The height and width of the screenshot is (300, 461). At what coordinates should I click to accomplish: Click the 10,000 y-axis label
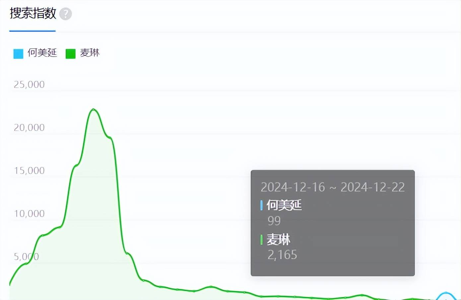pyautogui.click(x=29, y=214)
